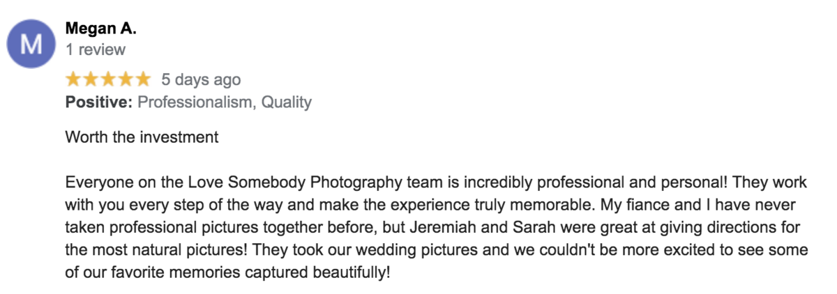Select the fifth gold star in rating
Viewport: 837px width, 294px height.
(143, 79)
